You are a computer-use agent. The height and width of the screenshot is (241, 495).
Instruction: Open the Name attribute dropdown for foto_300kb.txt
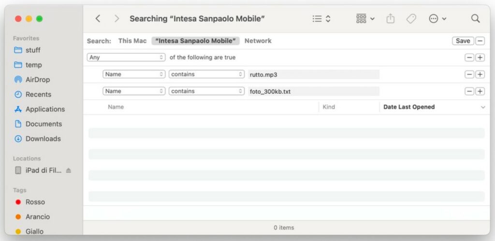[x=134, y=91]
